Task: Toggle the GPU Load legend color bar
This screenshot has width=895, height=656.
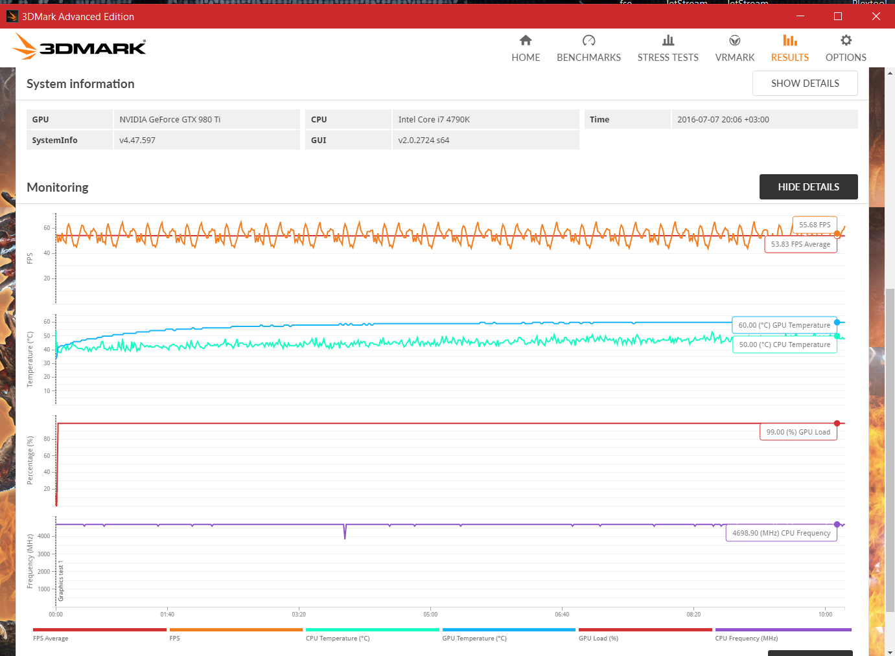Action: 645,629
